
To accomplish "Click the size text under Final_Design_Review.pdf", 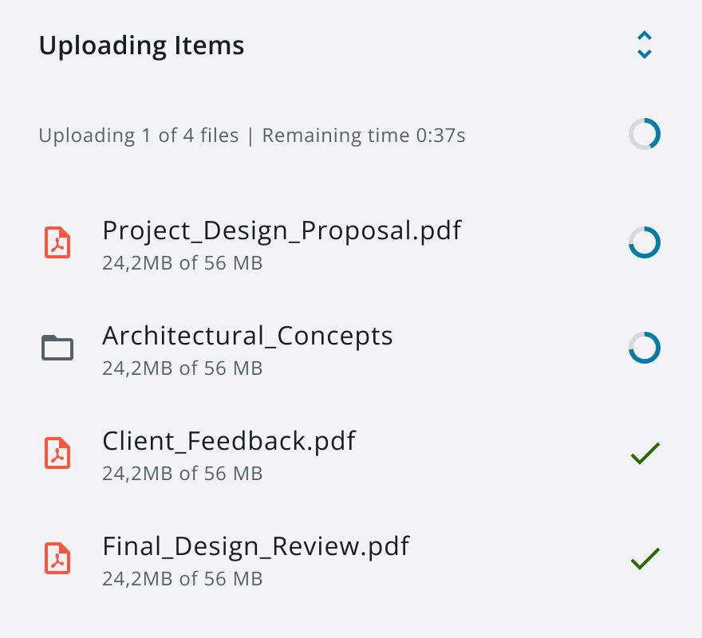I will 182,579.
